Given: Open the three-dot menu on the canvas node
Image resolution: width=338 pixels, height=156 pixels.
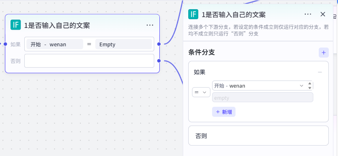Looking at the screenshot, I should point(150,25).
